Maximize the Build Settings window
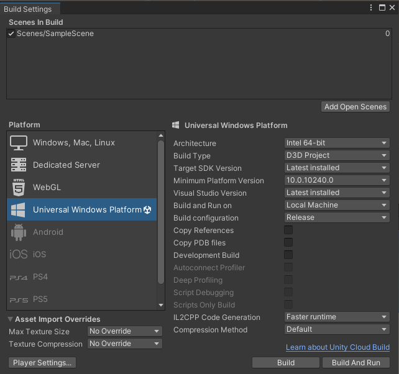The height and width of the screenshot is (374, 399). pyautogui.click(x=382, y=7)
